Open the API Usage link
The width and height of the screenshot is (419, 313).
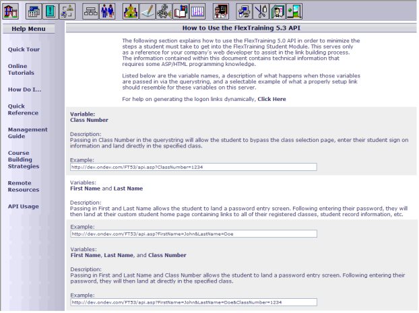[x=24, y=207]
